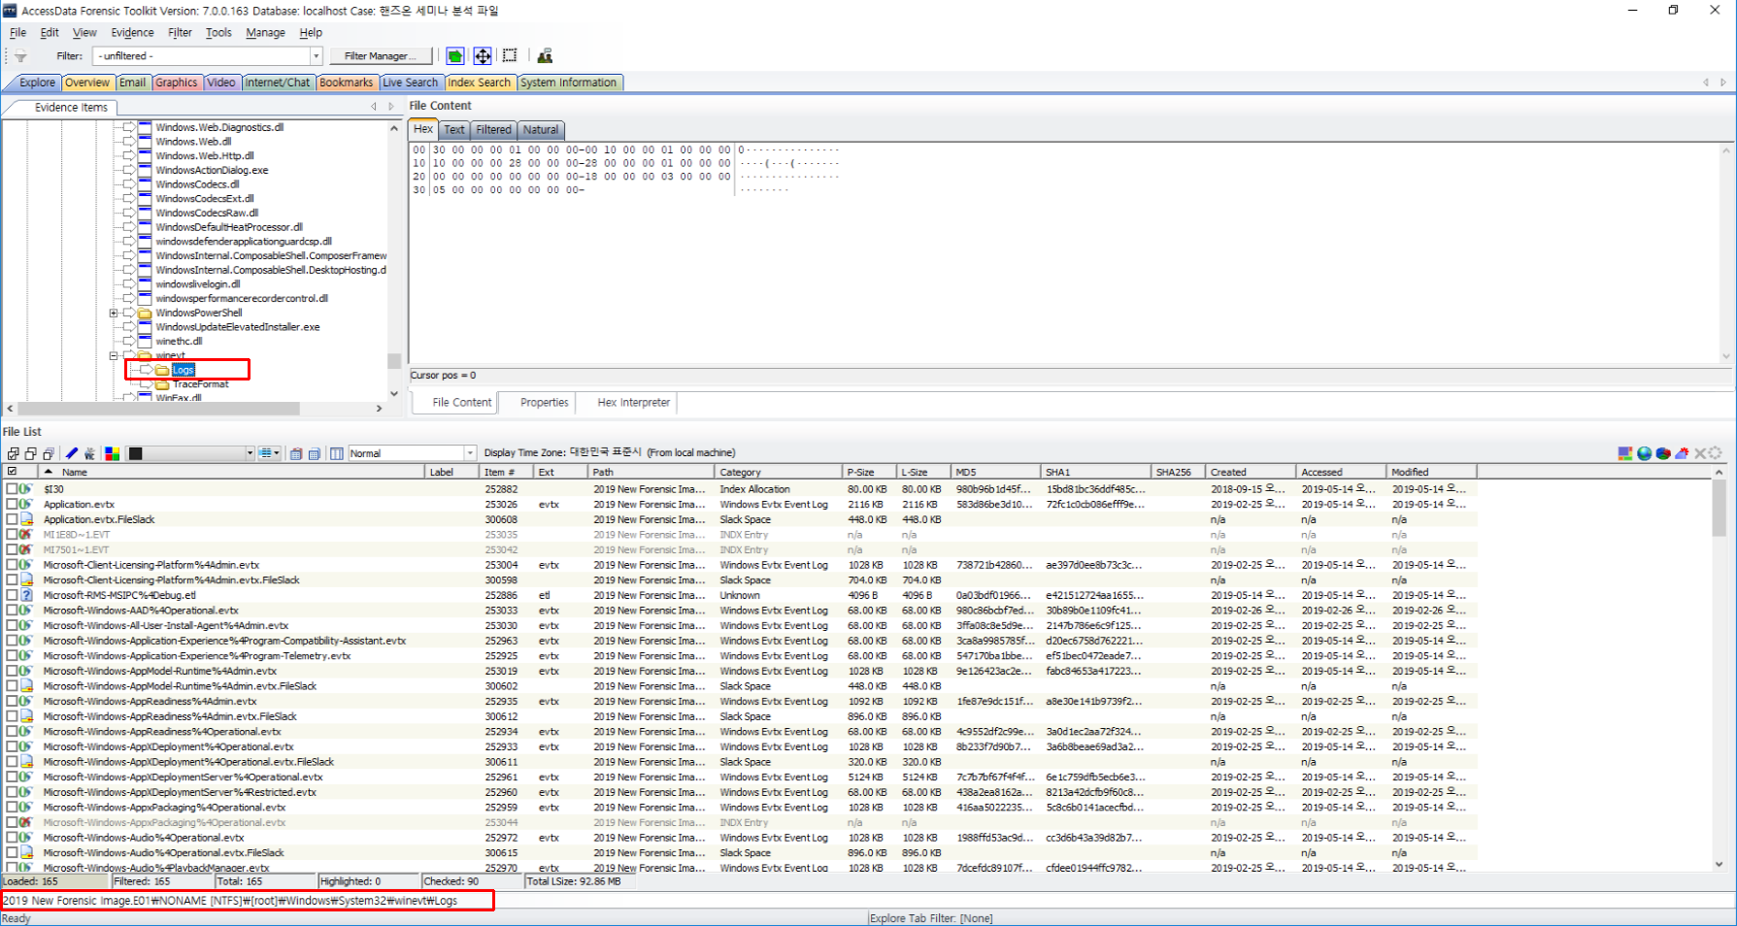Click the dashed rectangle selection icon
1737x926 pixels.
(x=510, y=56)
